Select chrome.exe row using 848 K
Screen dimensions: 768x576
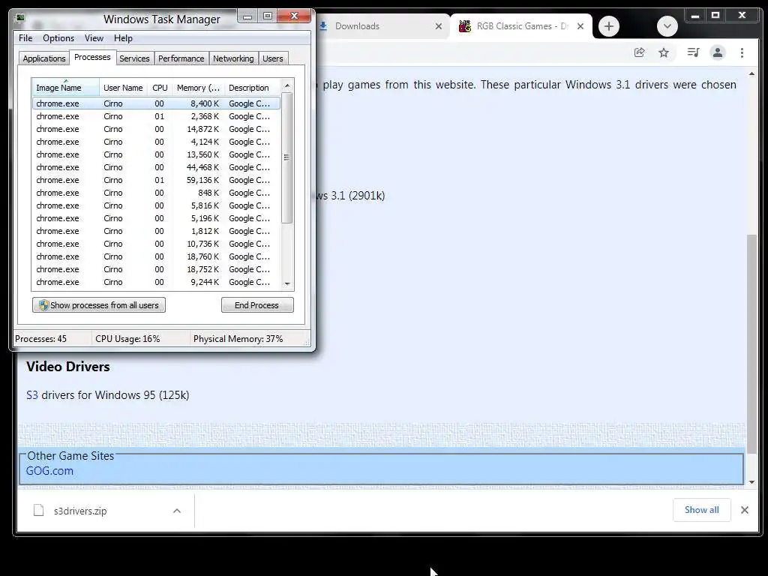coord(156,193)
